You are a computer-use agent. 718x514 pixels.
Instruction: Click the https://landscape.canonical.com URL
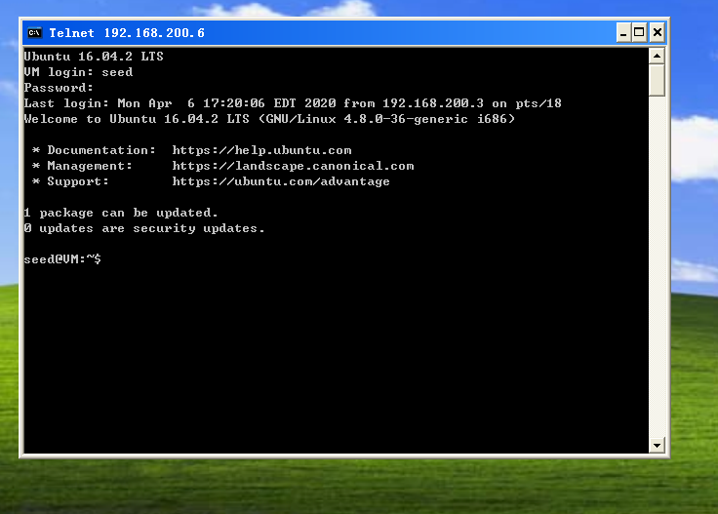tap(293, 166)
